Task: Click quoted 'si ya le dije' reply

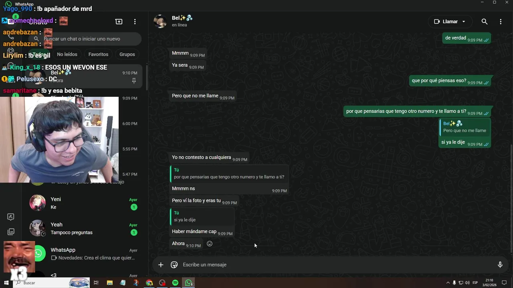Action: (202, 216)
